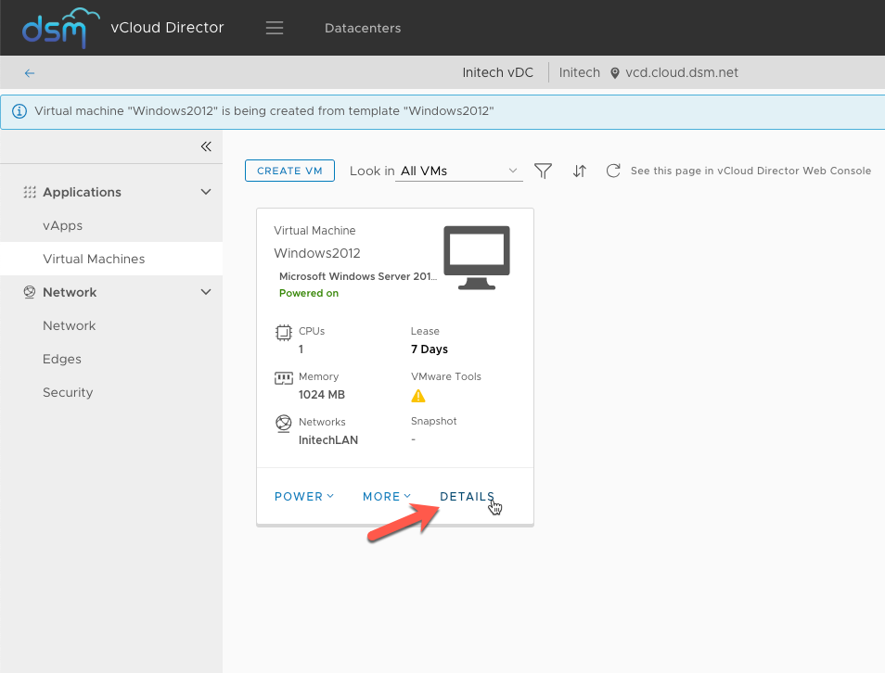Click the location pin icon
The image size is (885, 673).
coord(615,73)
